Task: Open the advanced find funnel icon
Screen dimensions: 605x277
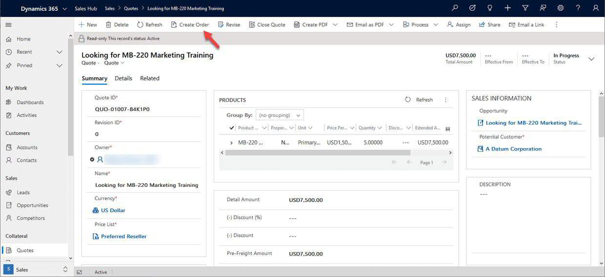Action: (525, 8)
